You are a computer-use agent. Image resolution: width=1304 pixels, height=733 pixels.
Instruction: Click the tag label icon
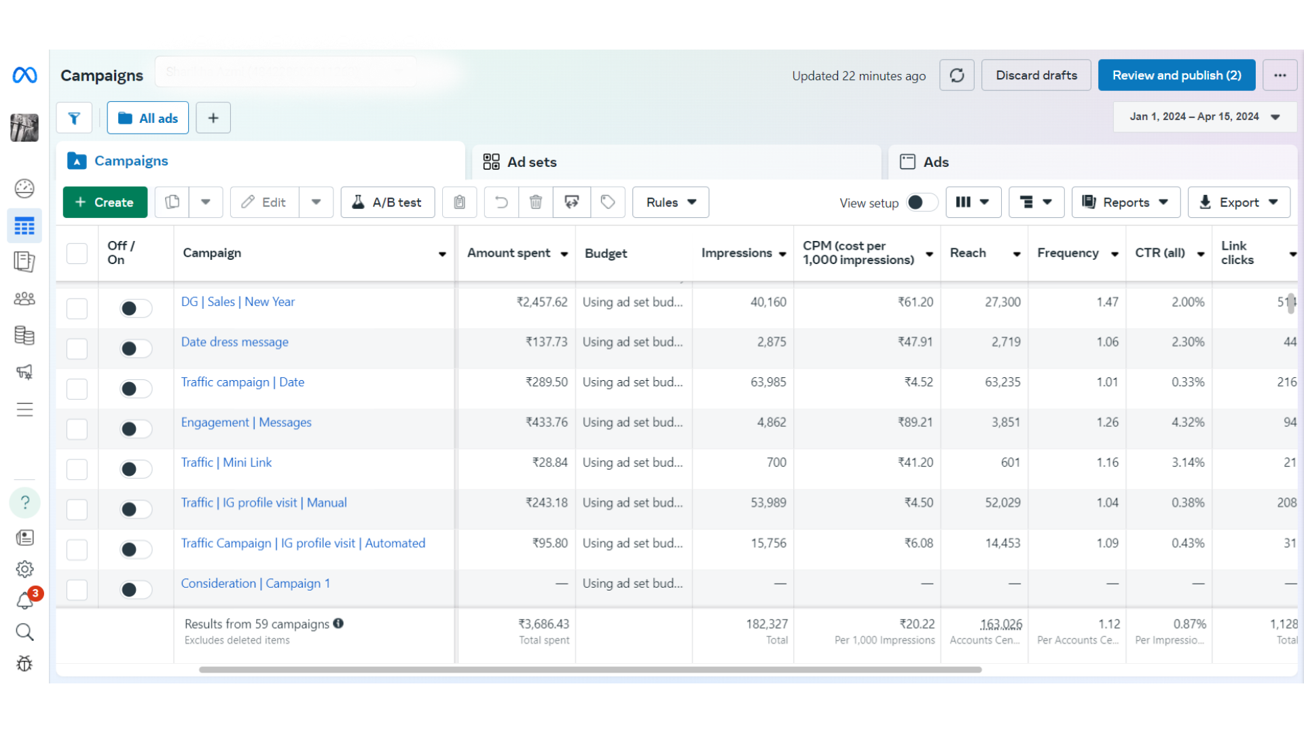coord(608,202)
